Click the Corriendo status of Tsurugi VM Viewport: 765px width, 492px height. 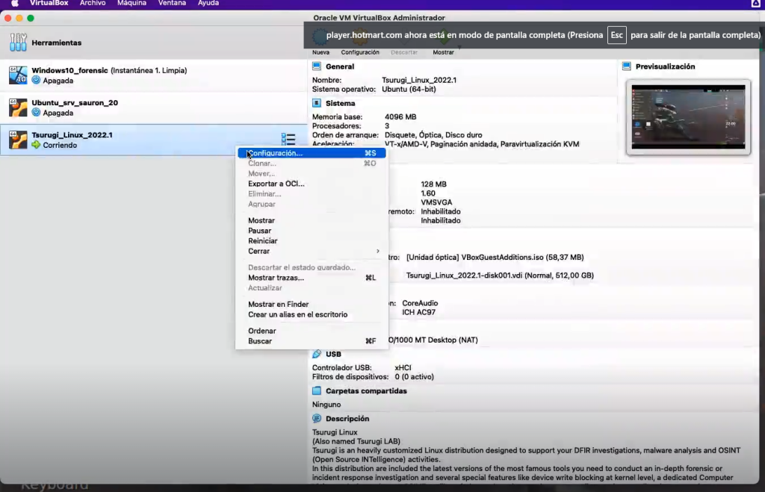coord(60,146)
